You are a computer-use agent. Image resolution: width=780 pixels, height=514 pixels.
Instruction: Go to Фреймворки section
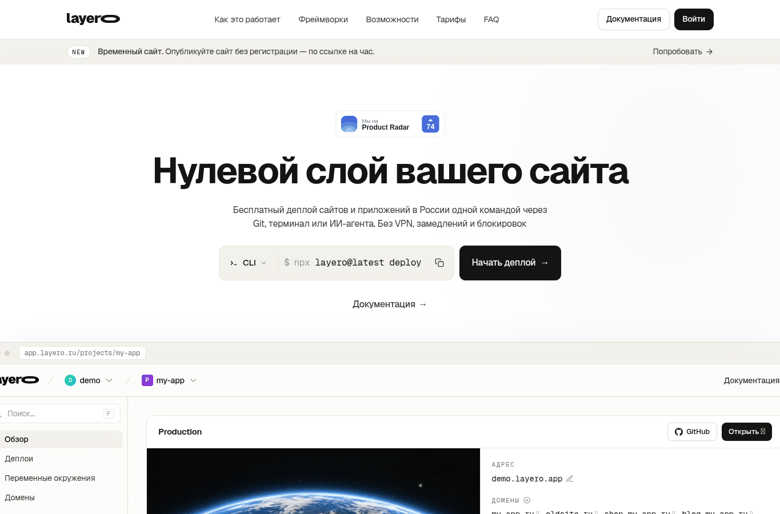pos(323,19)
